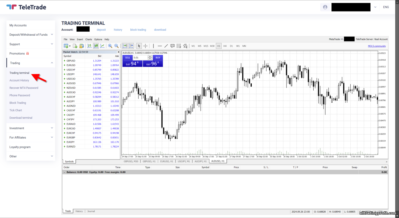Open the user account dropdown arrow
The width and height of the screenshot is (399, 218).
[375, 7]
